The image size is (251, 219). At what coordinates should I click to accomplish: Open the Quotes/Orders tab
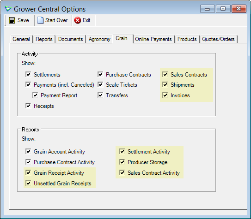pos(218,39)
